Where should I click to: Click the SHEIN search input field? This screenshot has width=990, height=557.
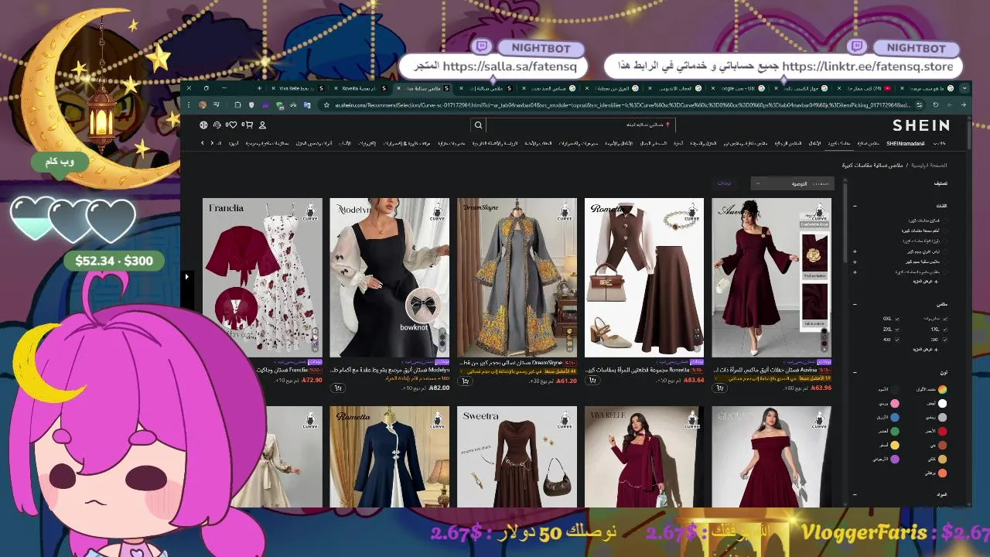click(x=580, y=125)
